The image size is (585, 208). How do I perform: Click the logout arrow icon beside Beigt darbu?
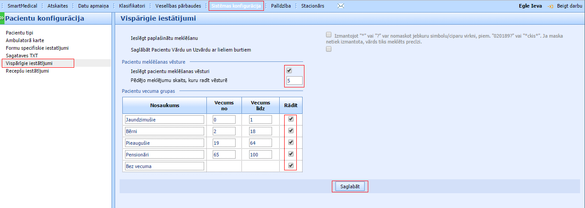[549, 6]
